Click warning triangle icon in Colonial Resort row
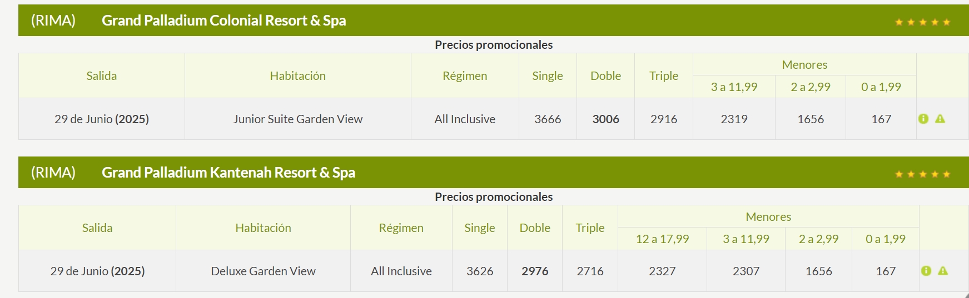This screenshot has height=298, width=969. (940, 119)
